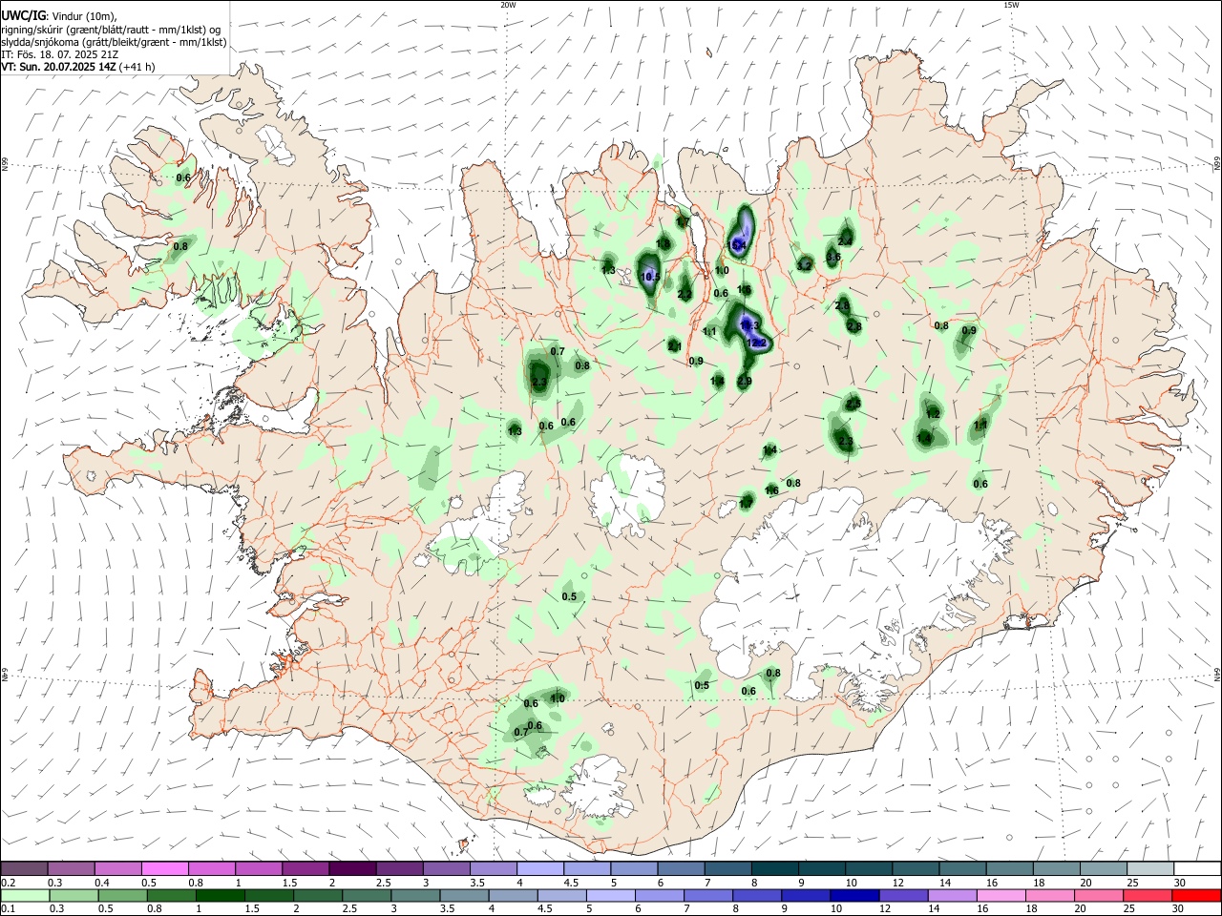Image resolution: width=1222 pixels, height=916 pixels.
Task: Click the '1.2' precipitation value on map
Action: click(934, 413)
